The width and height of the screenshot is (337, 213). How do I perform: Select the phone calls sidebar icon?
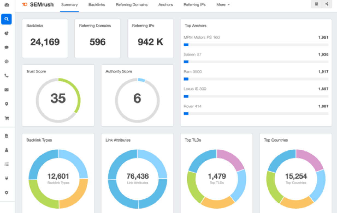pos(6,76)
